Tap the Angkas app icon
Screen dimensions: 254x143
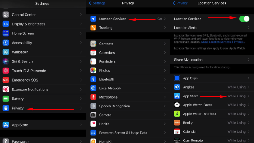pos(177,87)
